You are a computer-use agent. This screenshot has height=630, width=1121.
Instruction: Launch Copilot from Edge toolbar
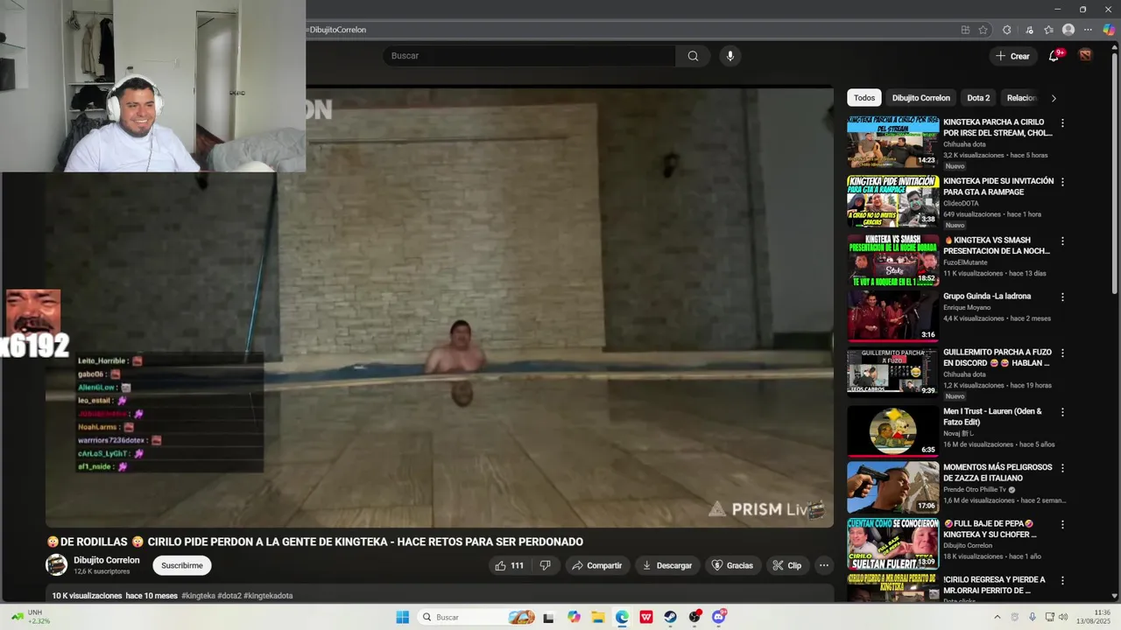[1109, 30]
